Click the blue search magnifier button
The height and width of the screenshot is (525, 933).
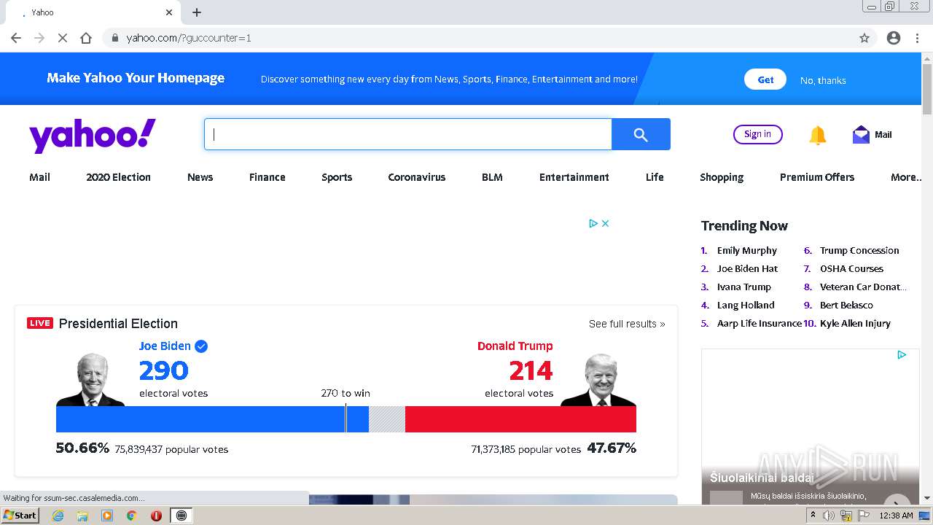(x=641, y=134)
